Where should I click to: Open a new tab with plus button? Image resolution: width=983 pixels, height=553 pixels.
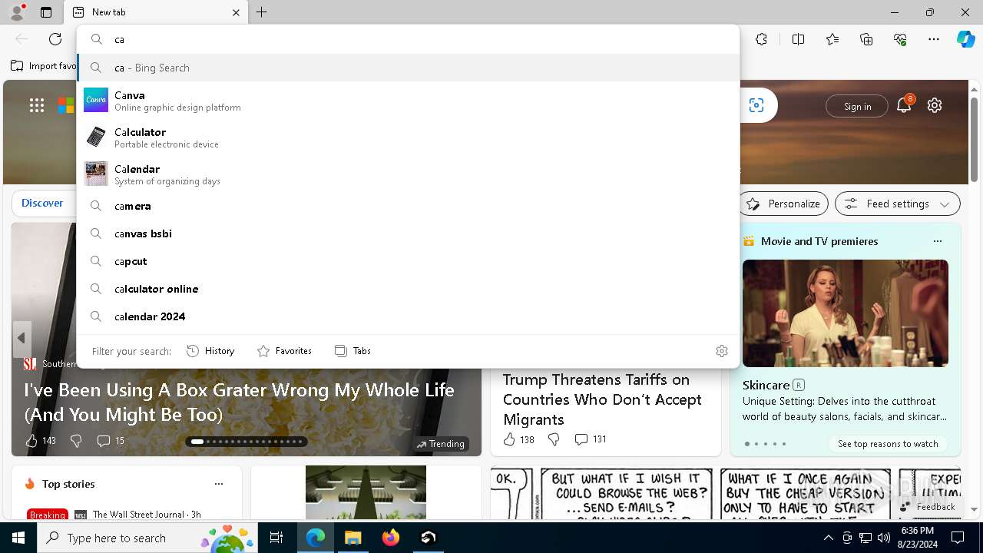[x=262, y=12]
